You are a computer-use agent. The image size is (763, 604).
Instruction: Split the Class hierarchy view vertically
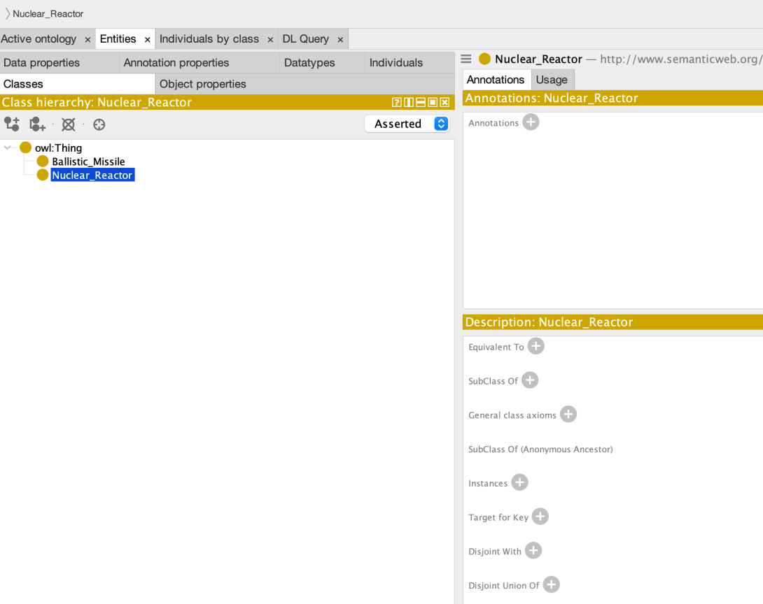click(x=408, y=102)
